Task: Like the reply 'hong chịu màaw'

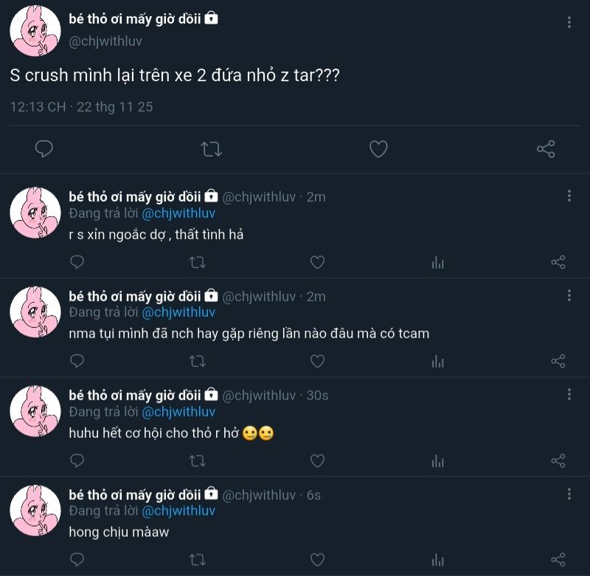Action: (x=317, y=560)
